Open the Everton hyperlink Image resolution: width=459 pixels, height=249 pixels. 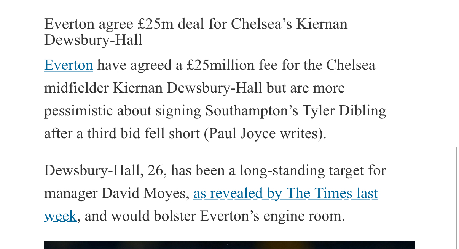pos(69,65)
